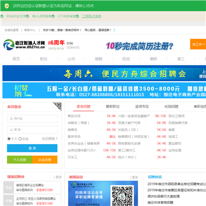Screen dimensions: 206x206
Task: Open 泗洪东吴银行大堂助理 news item
Action: (x=163, y=196)
